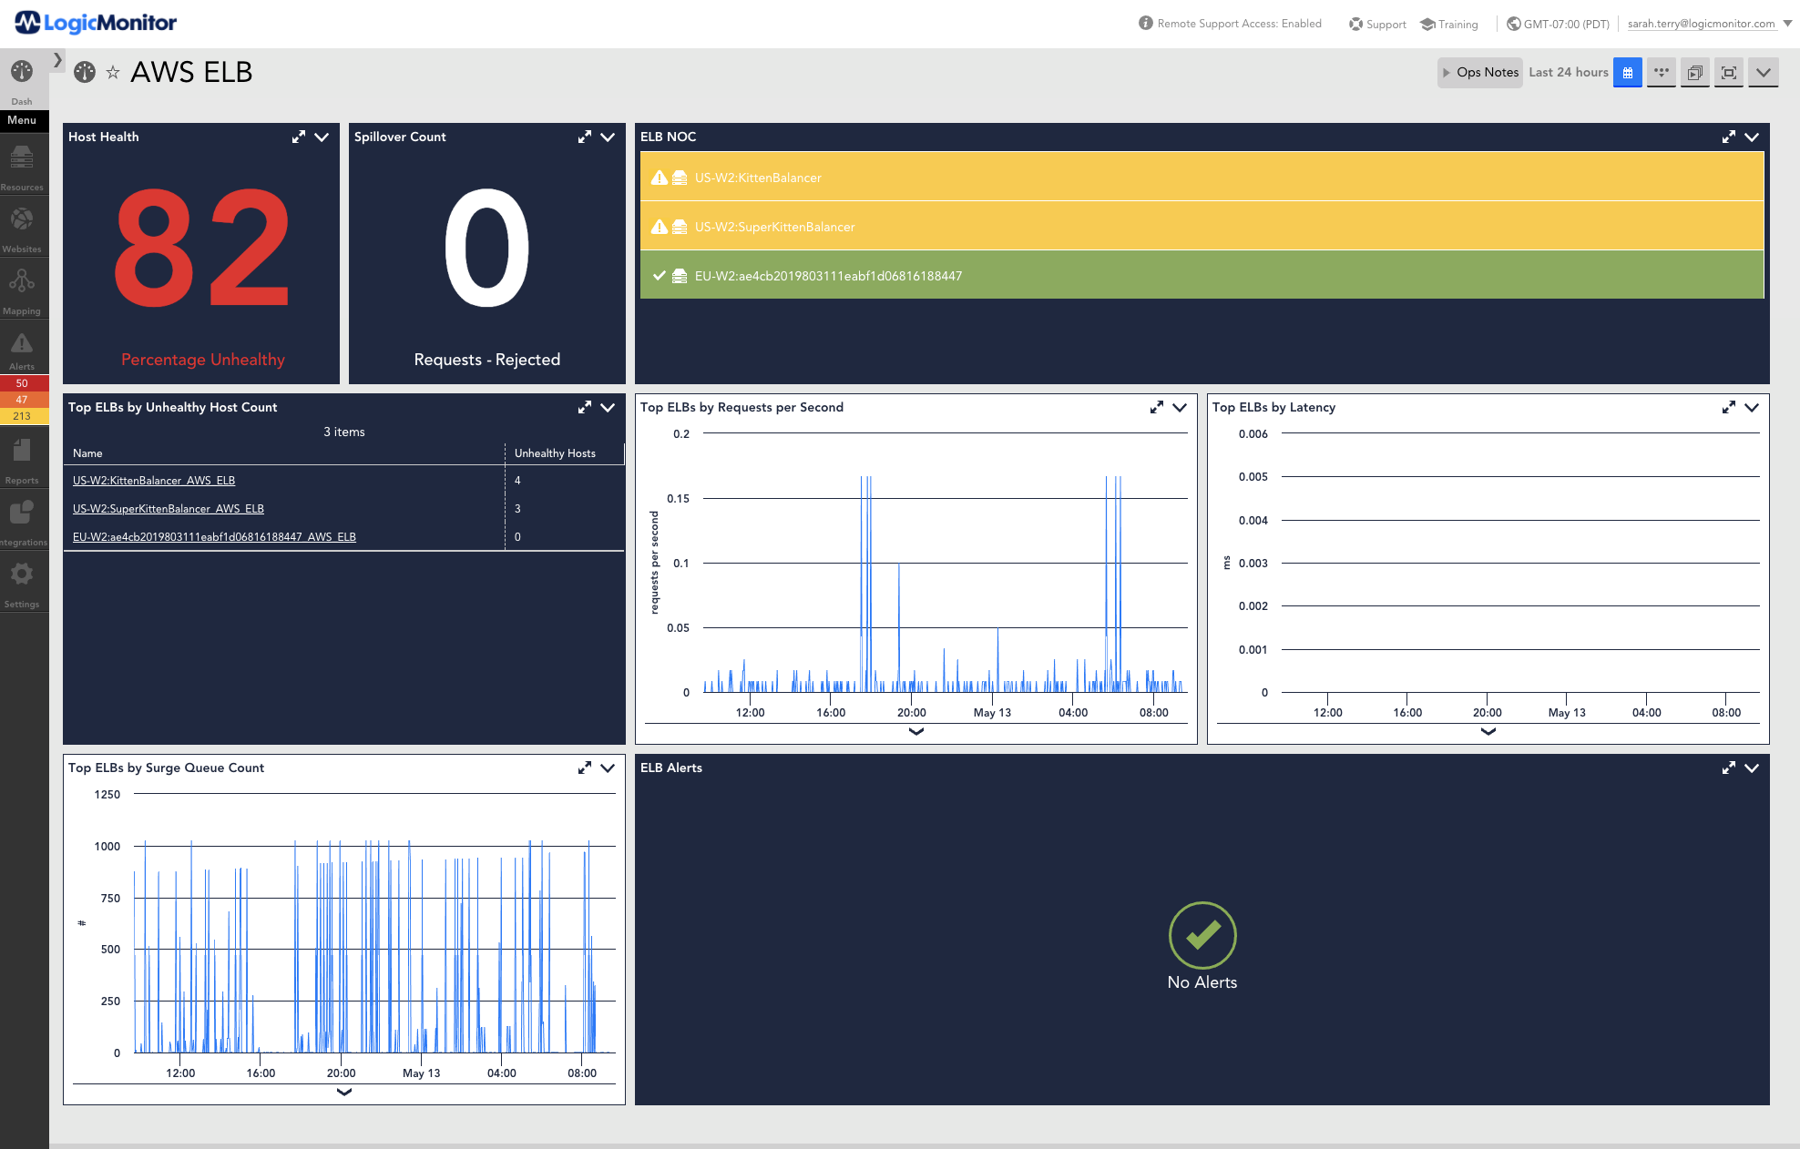Click the No Alerts checkmark
Screen dimensions: 1800x1149
click(x=1202, y=935)
